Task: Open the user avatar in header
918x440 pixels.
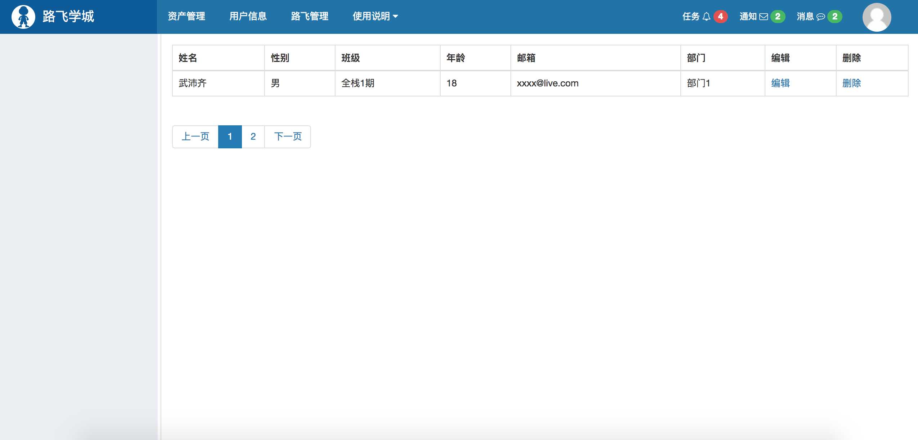Action: point(877,17)
